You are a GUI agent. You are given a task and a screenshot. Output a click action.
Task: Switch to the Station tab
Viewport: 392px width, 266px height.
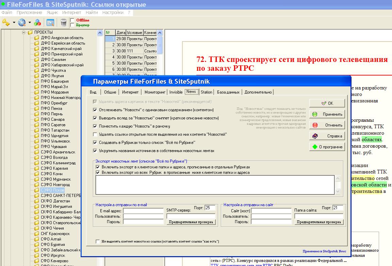tap(207, 92)
